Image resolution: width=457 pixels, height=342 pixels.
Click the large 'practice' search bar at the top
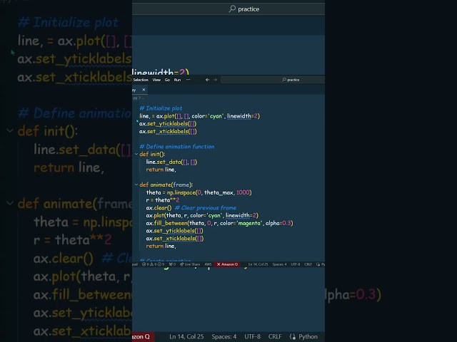(228, 9)
